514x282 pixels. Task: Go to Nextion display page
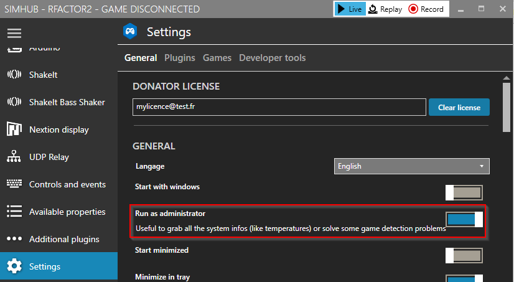point(58,129)
